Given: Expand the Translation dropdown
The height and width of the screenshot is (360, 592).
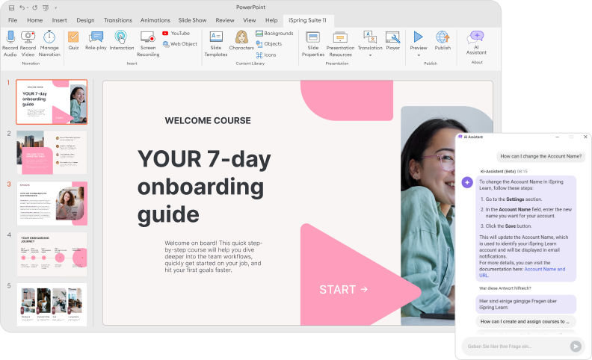Looking at the screenshot, I should 370,55.
